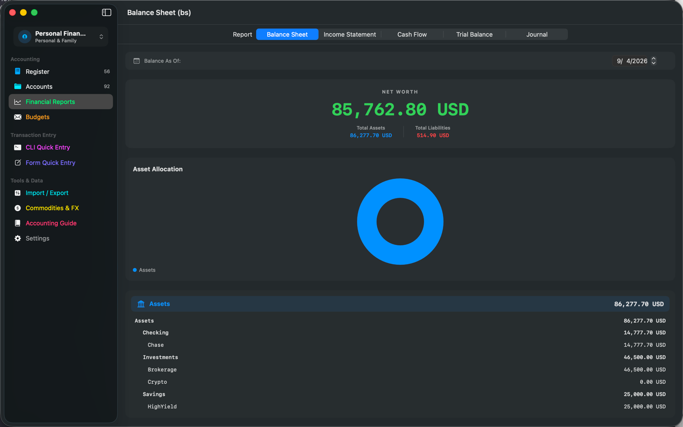Select the Investments account row

coord(400,357)
